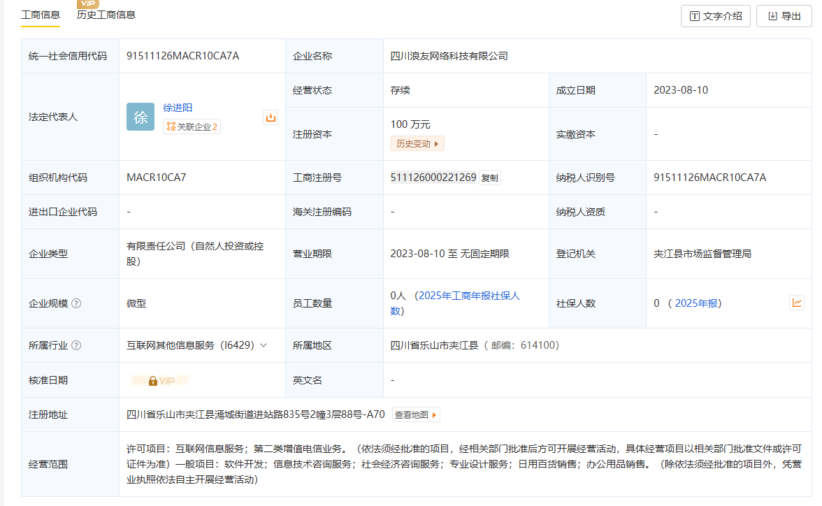Click region 四川省乐山市夹江县 value
Viewport: 822px width, 506px height.
click(435, 345)
